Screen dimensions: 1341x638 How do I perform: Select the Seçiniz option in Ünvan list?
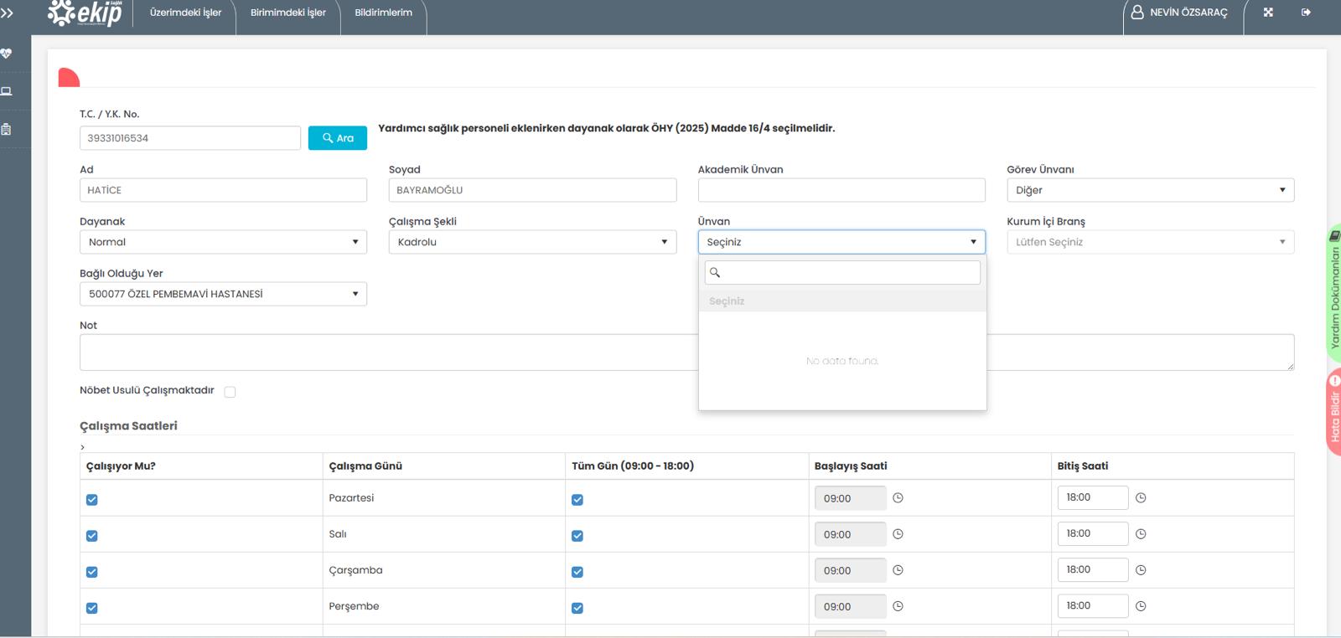(x=842, y=301)
